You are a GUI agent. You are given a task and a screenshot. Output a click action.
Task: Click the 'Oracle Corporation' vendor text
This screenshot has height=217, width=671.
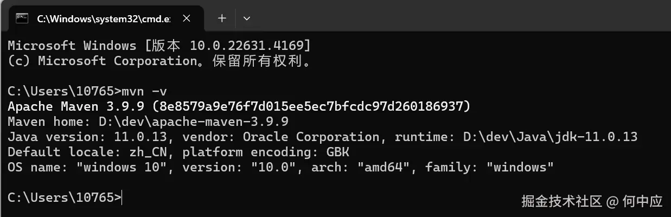point(298,136)
